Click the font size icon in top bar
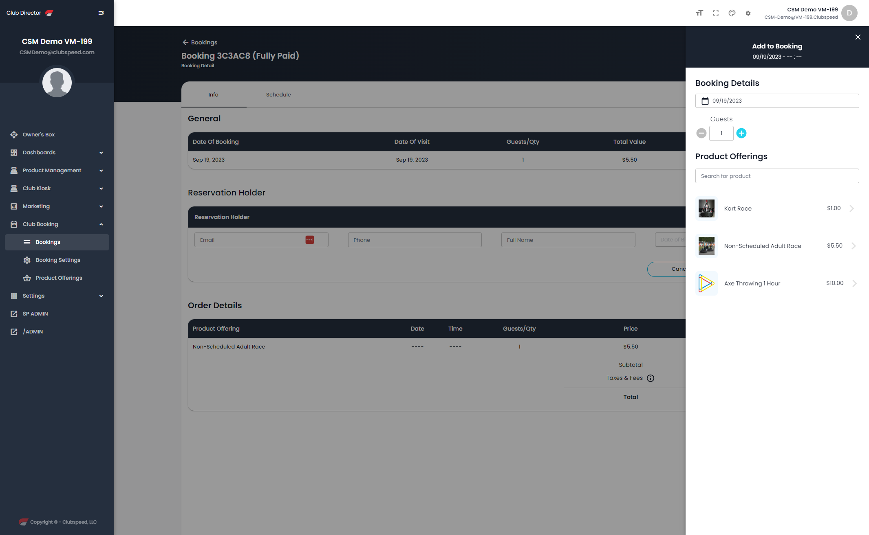 [x=699, y=13]
